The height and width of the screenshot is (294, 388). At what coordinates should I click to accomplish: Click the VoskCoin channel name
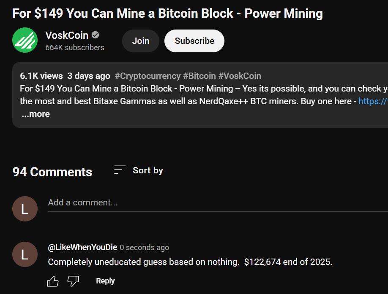67,35
